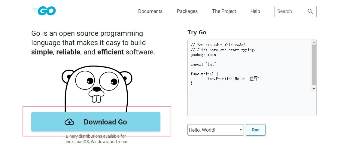Focus the Search input field
Screen dimensions: 337x144
click(x=295, y=11)
